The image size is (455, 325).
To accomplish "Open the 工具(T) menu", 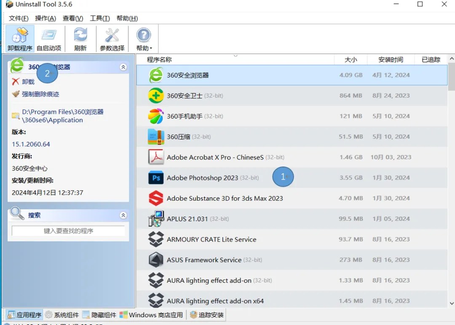I will click(100, 18).
